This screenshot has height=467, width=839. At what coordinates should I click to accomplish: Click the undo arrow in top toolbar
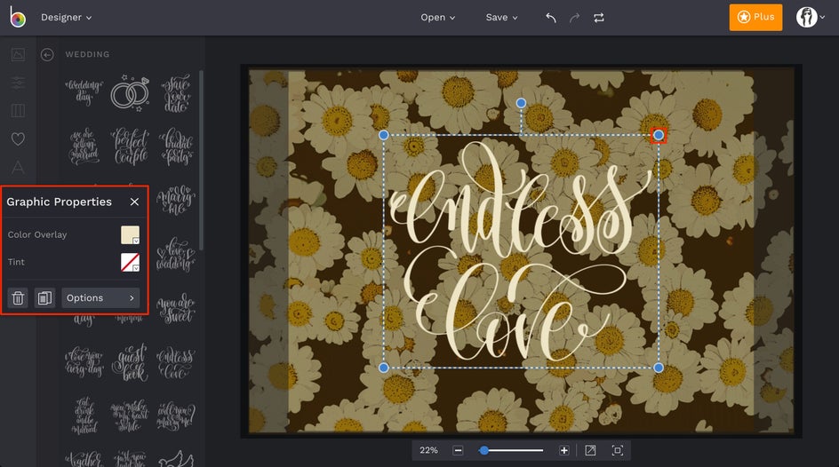pyautogui.click(x=551, y=18)
